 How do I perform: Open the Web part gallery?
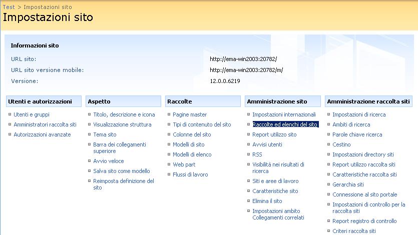pyautogui.click(x=184, y=164)
